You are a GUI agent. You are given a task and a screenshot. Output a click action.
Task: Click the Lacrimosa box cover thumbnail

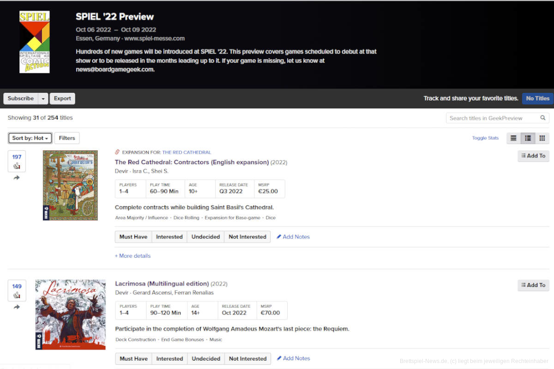click(70, 314)
